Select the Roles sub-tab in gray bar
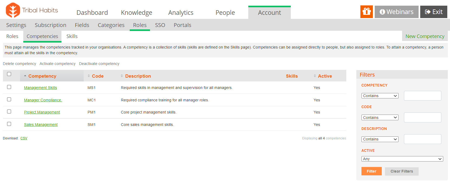 pos(140,25)
